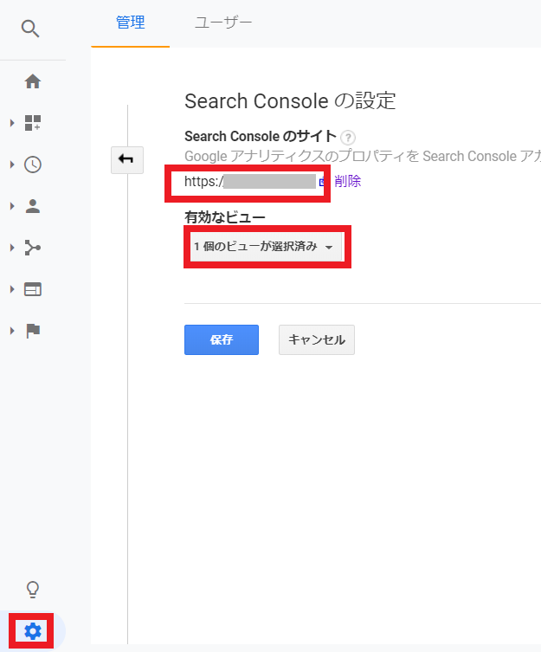The width and height of the screenshot is (541, 652).
Task: Expand Audience section arrow
Action: click(12, 206)
